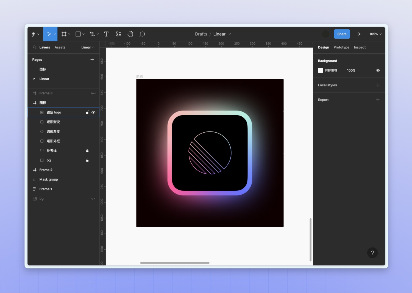The width and height of the screenshot is (412, 293).
Task: Click the Present play button
Action: pyautogui.click(x=359, y=34)
